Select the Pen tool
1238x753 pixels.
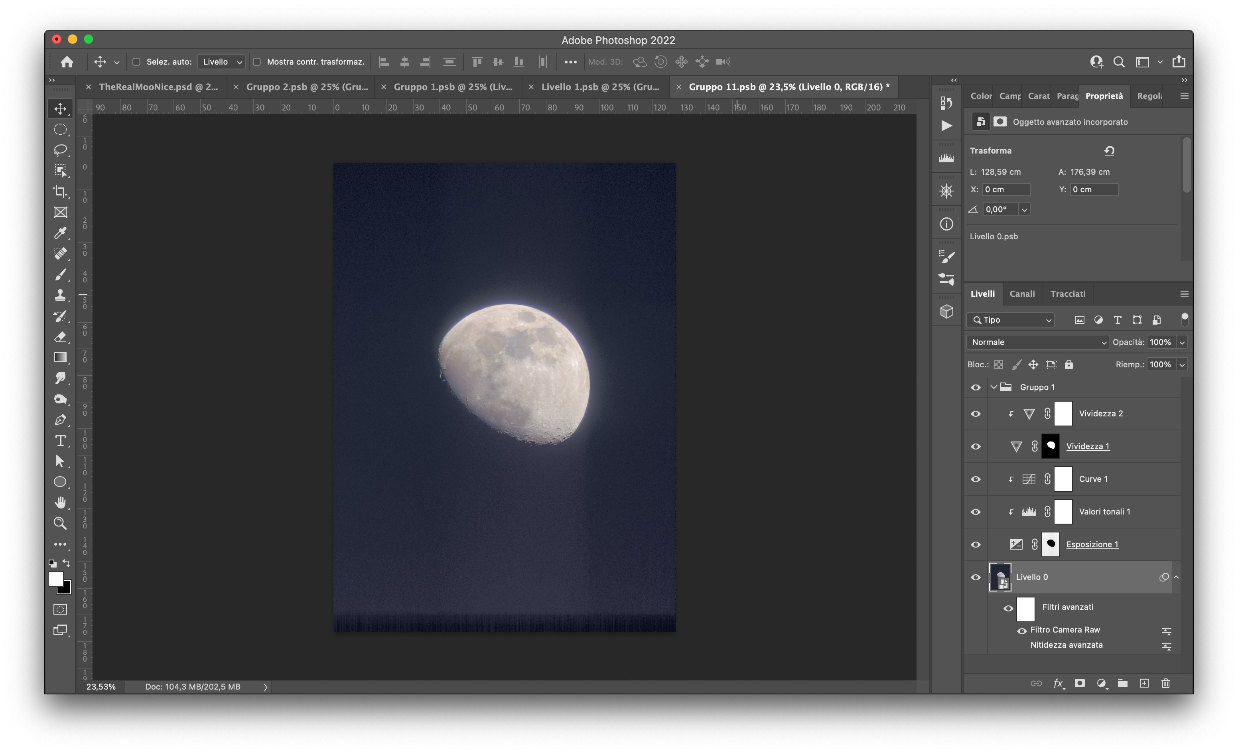[x=60, y=420]
